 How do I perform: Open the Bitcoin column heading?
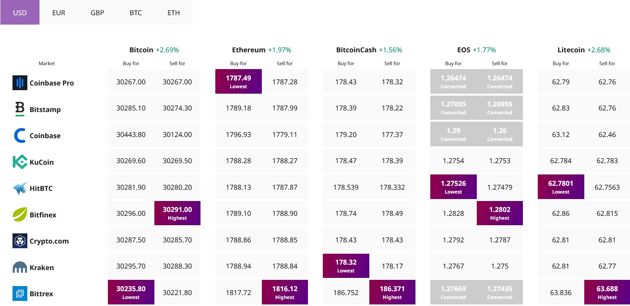point(141,50)
